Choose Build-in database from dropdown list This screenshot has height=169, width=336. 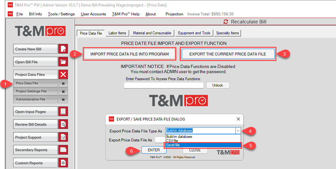click(203, 137)
